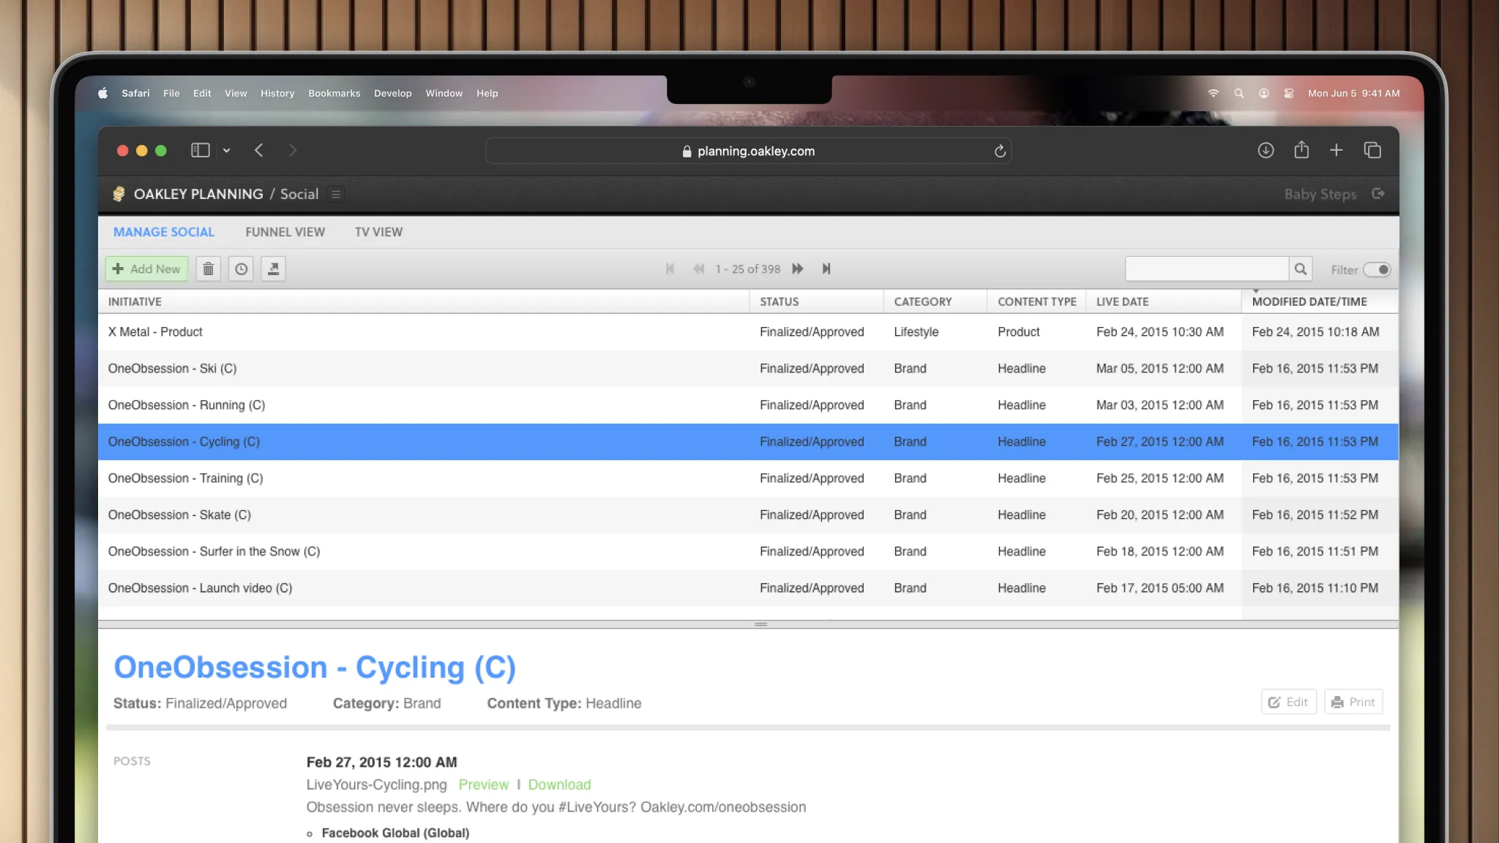1499x843 pixels.
Task: Click the Oakley Planning logo icon
Action: [x=119, y=194]
